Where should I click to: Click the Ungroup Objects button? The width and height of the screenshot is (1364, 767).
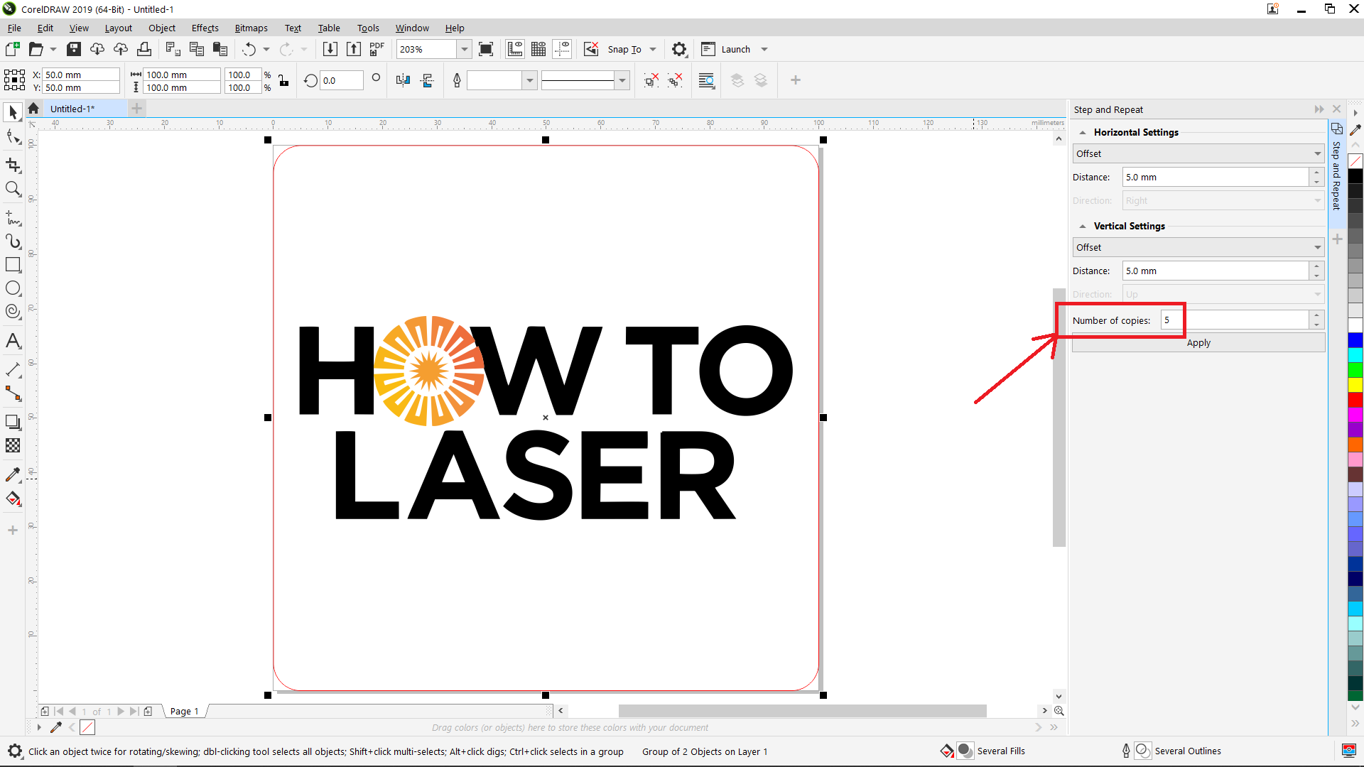tap(651, 80)
